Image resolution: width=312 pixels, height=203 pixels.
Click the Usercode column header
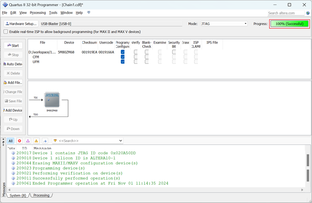[x=106, y=43]
